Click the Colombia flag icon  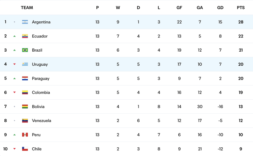tap(25, 92)
